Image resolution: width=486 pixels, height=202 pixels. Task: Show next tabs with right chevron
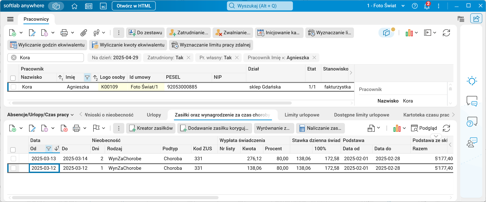(453, 115)
